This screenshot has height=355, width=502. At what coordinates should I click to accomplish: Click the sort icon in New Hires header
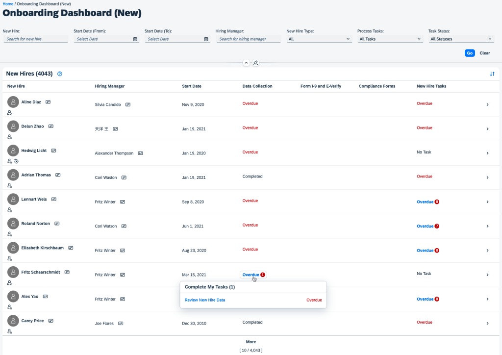[x=492, y=74]
